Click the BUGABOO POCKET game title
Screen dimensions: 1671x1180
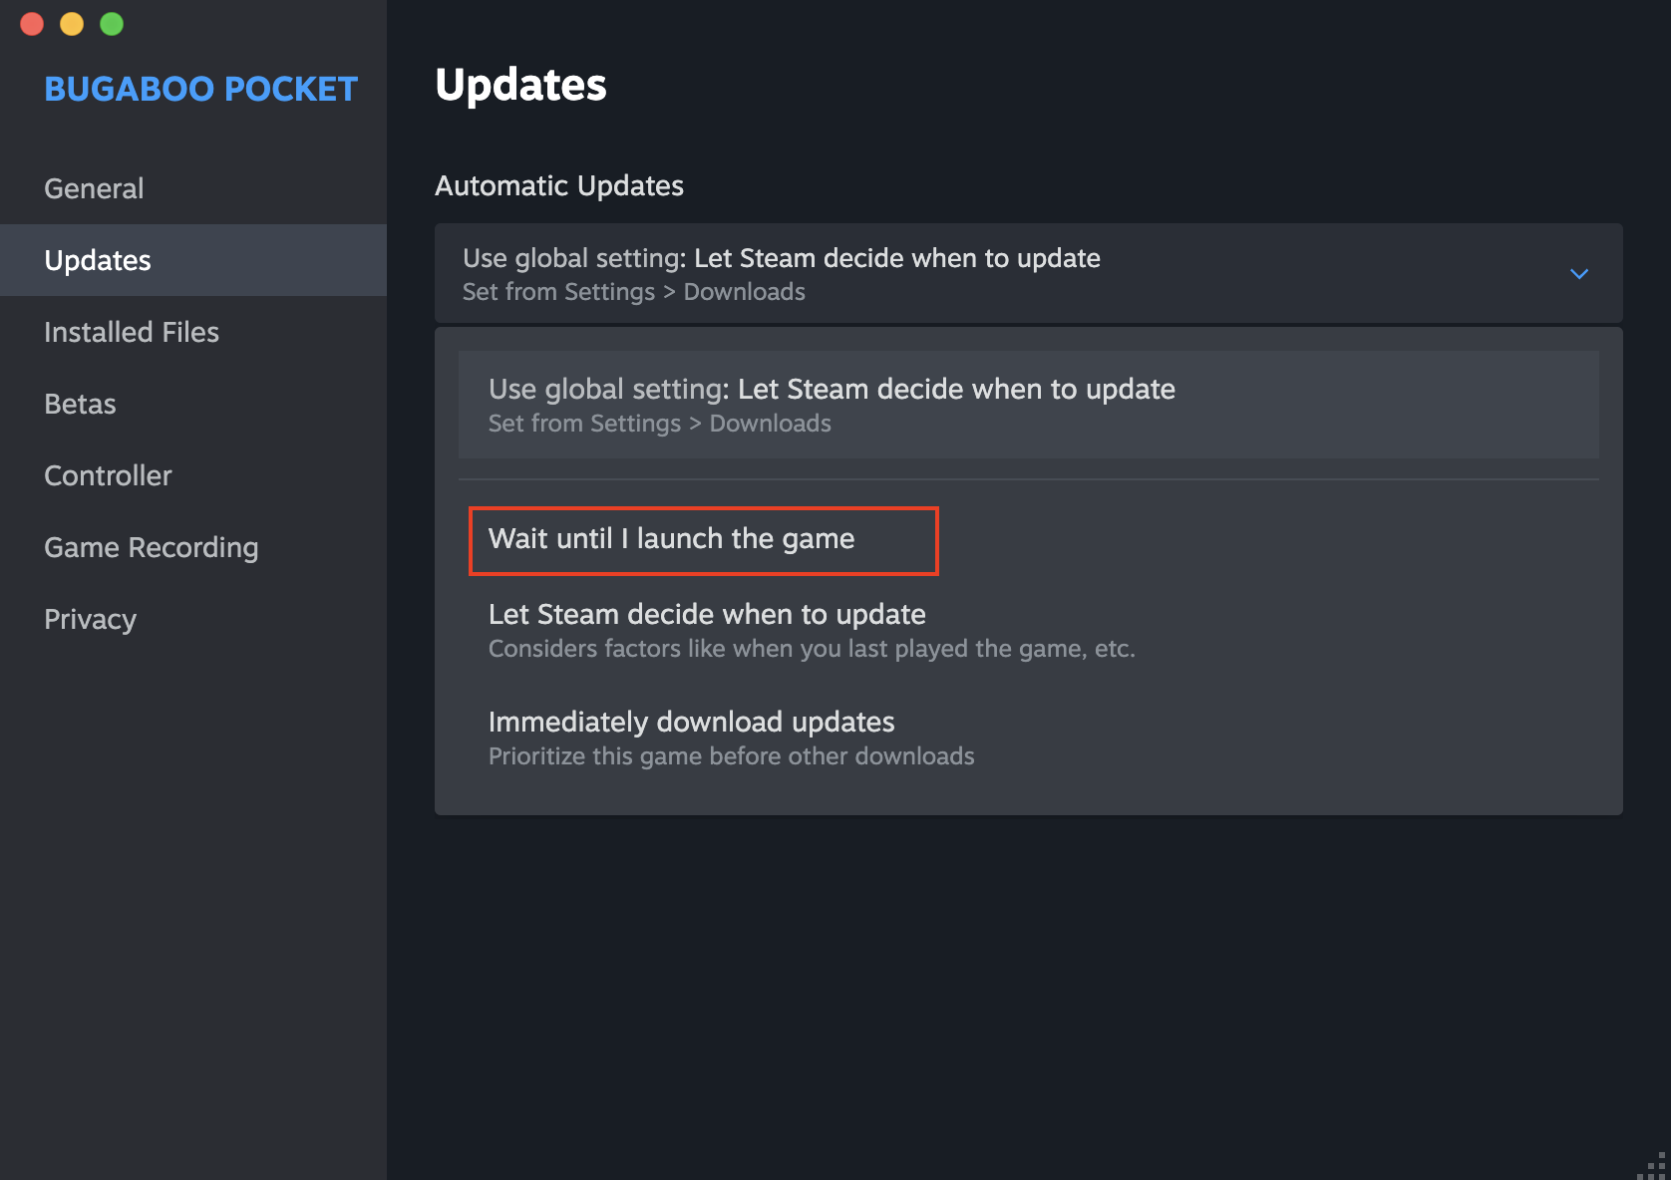point(200,89)
